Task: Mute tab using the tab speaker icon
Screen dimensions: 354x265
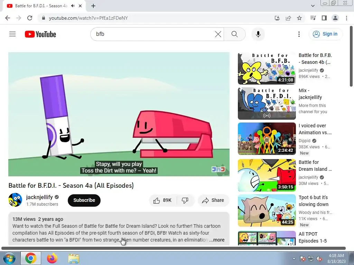Action: (x=73, y=6)
